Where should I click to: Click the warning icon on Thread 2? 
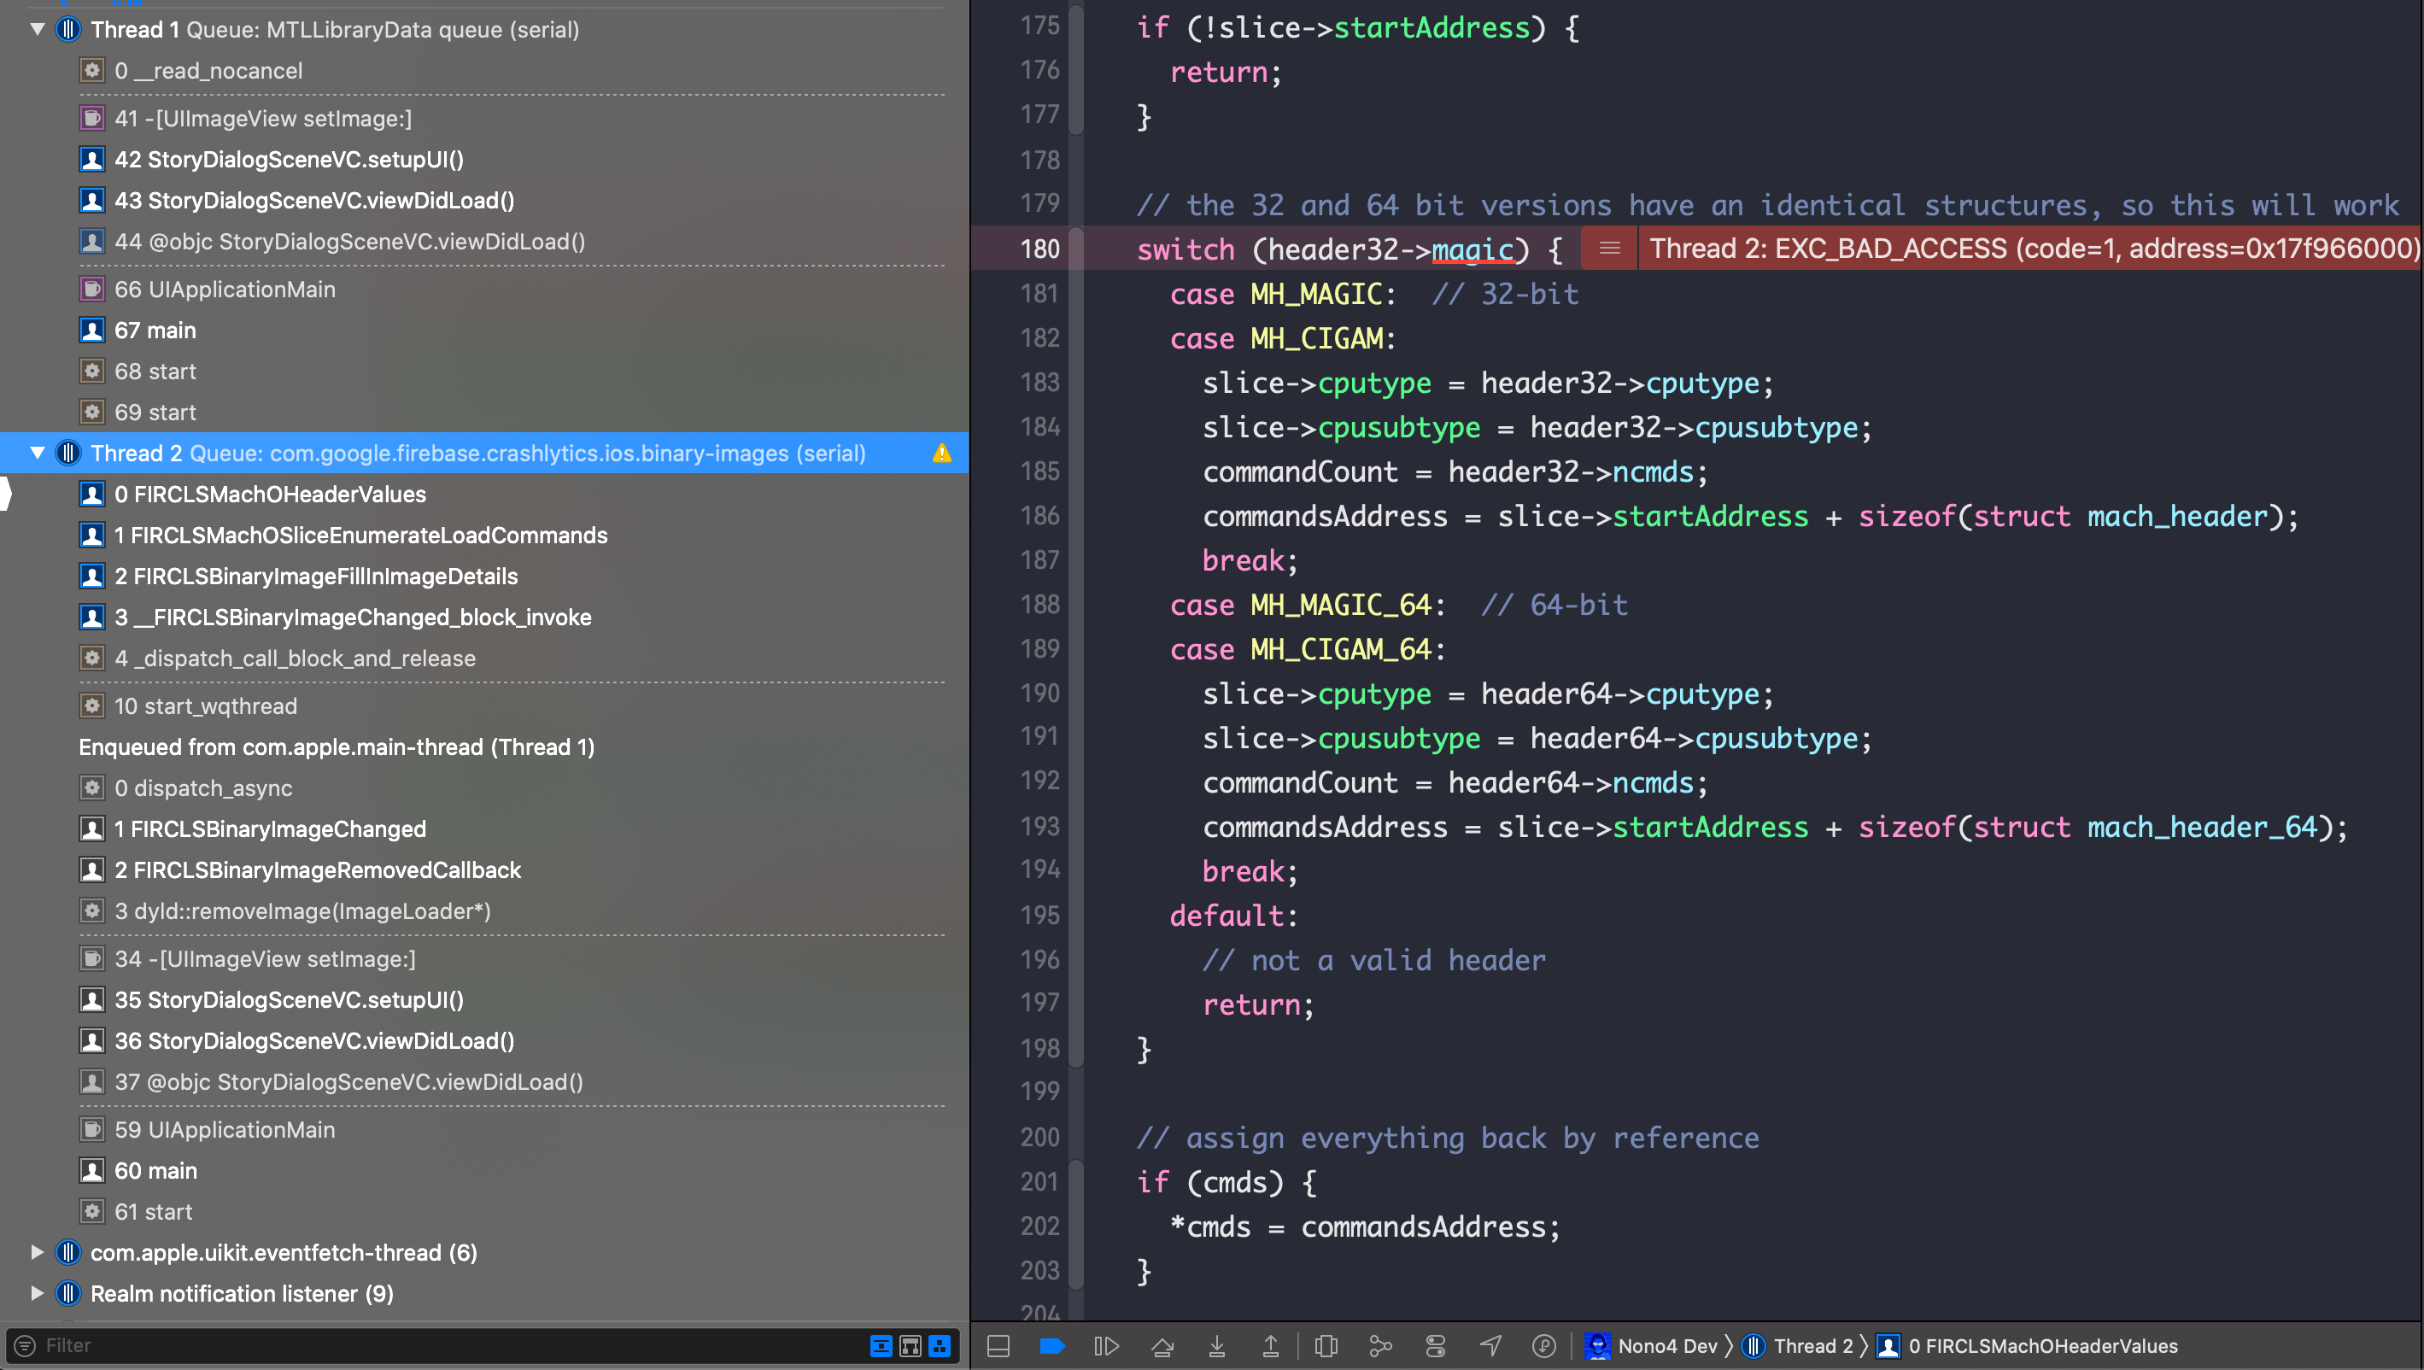[x=942, y=454]
